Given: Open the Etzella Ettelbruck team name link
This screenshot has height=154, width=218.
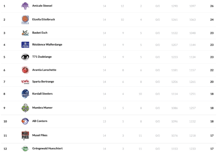Looking at the screenshot, I should click(44, 20).
